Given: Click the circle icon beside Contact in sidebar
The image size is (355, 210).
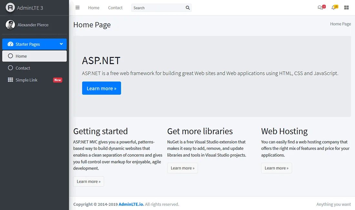Looking at the screenshot, I should point(10,68).
